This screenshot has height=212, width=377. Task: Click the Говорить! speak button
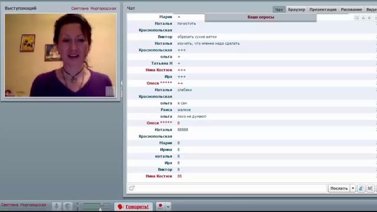(134, 207)
